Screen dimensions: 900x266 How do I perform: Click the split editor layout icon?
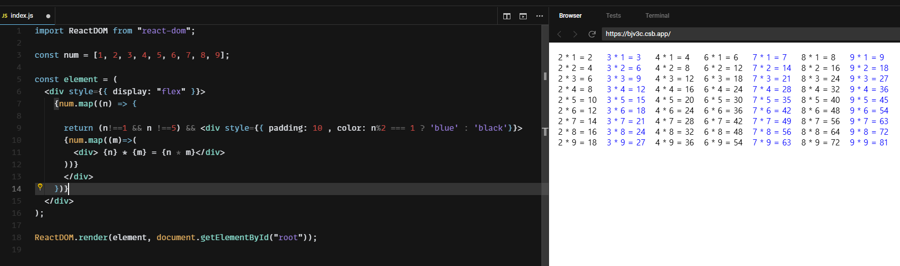tap(506, 16)
